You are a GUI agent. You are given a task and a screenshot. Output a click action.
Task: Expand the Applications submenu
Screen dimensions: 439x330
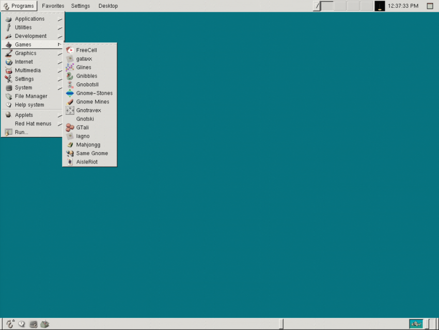point(33,19)
